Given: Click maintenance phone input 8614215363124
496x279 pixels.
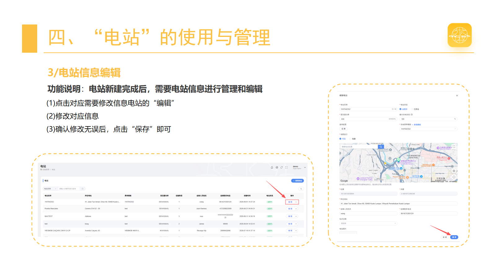Looking at the screenshot, I should [428, 214].
